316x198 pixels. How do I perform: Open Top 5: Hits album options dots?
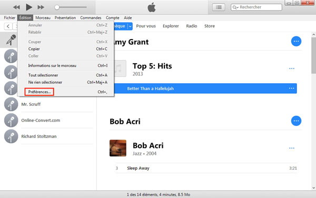point(292,68)
